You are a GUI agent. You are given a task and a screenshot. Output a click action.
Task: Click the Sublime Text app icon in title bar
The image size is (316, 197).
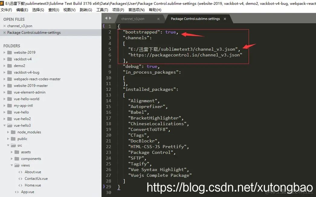pos(2,3)
